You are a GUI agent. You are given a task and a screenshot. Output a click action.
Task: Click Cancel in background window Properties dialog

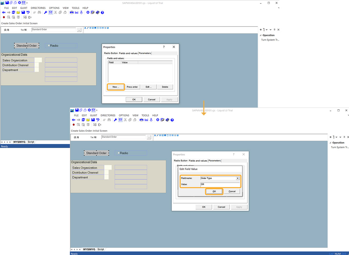[152, 100]
